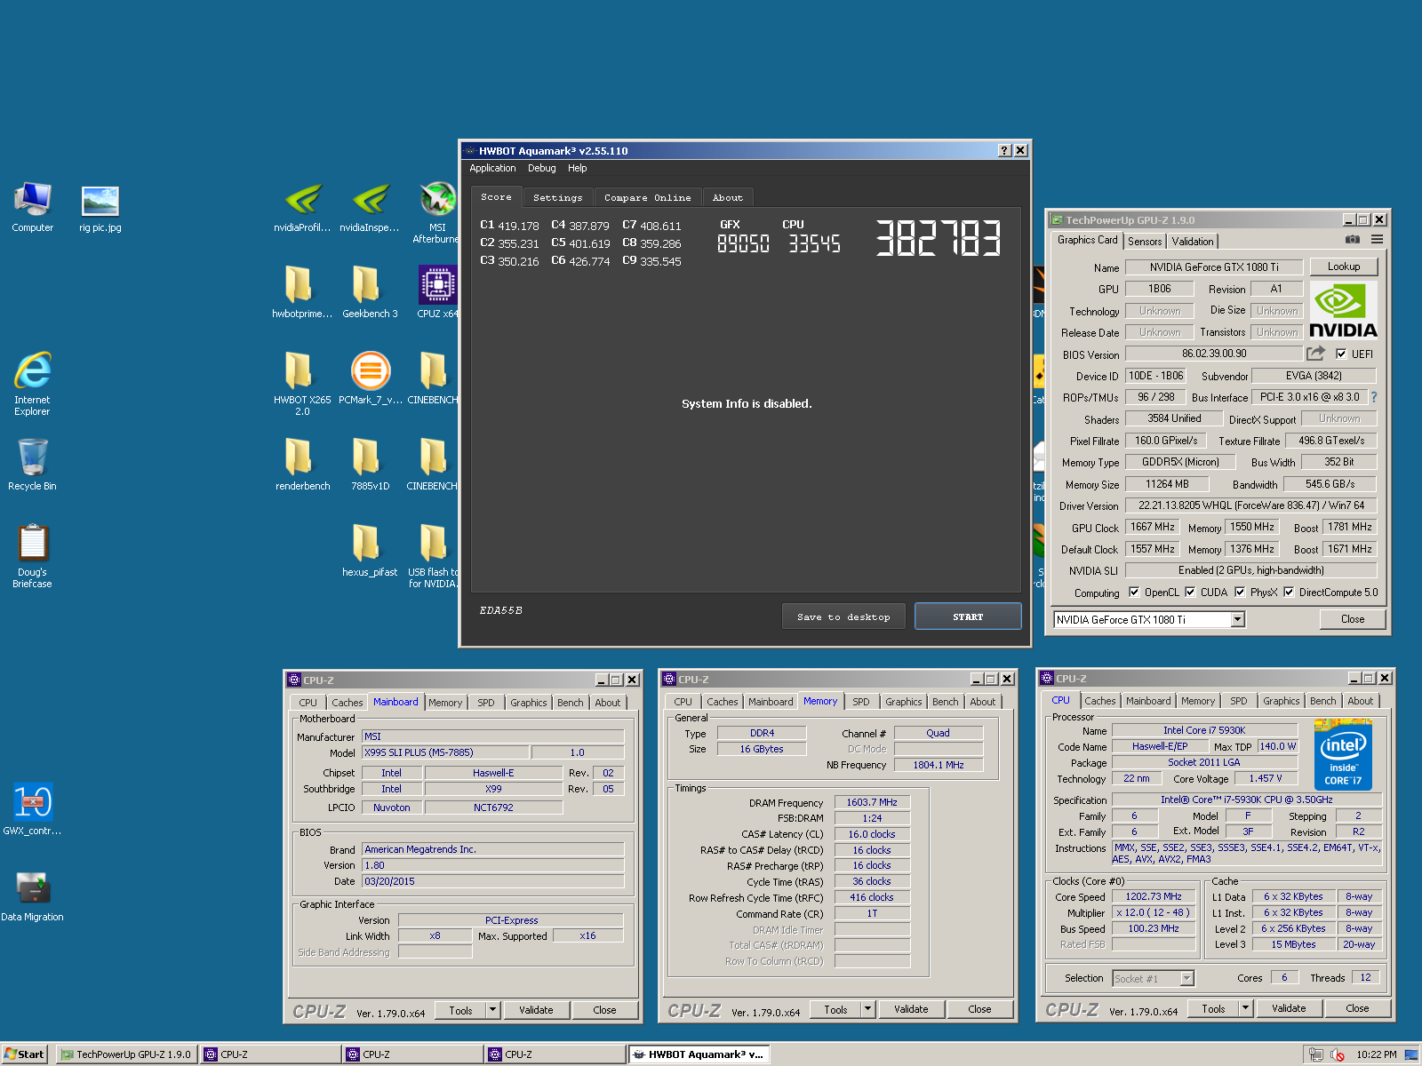Expand Tools dropdown arrow in Mainboard CPU-Z window
The width and height of the screenshot is (1422, 1066).
(x=494, y=1010)
